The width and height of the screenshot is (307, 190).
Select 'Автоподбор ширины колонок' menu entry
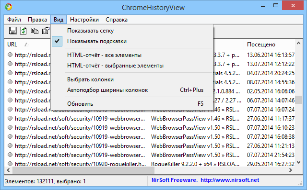pos(132,90)
